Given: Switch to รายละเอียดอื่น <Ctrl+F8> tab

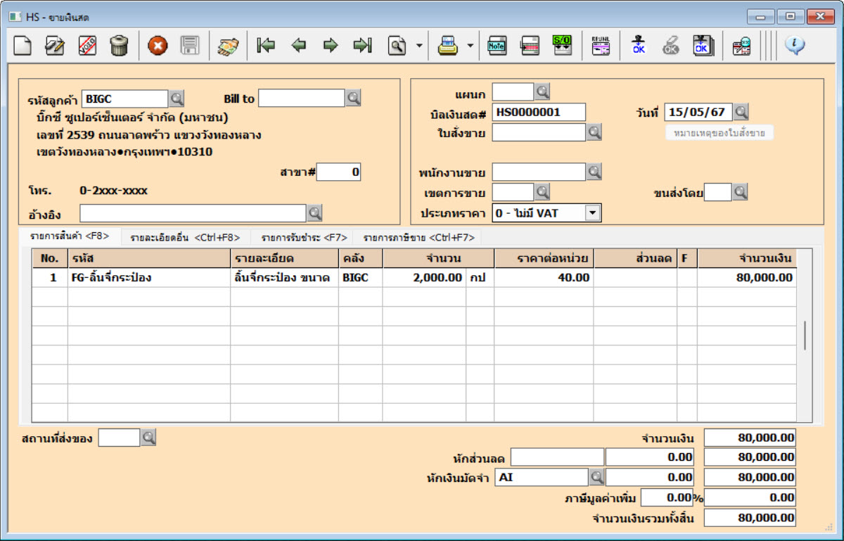Looking at the screenshot, I should 186,238.
